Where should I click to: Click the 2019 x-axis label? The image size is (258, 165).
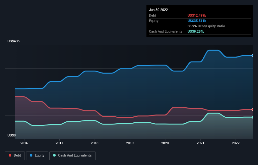click(x=130, y=143)
